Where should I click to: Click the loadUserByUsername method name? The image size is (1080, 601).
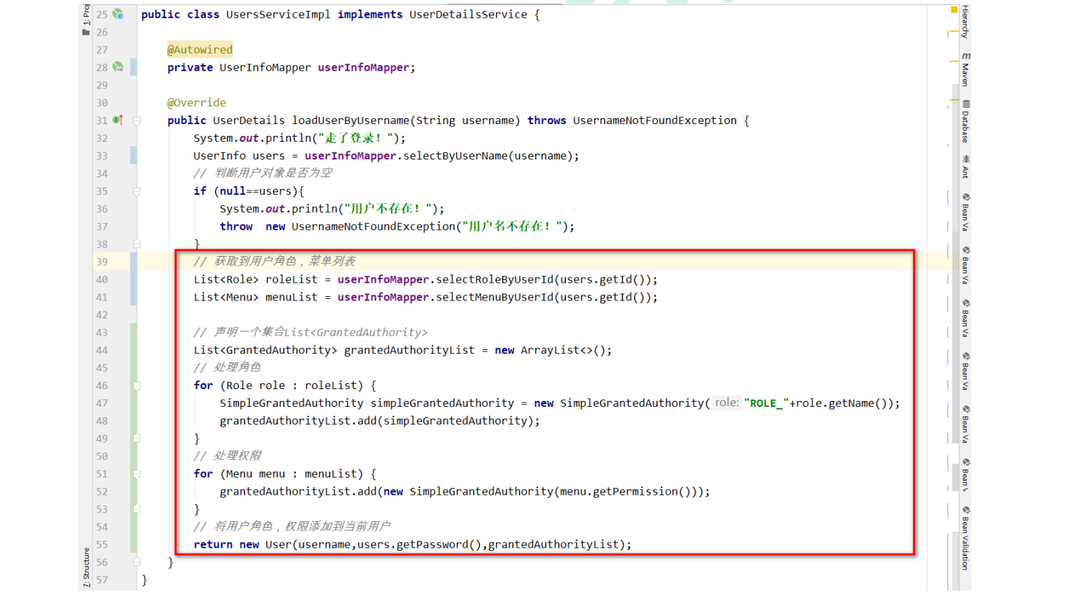coord(350,120)
